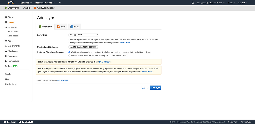The height and width of the screenshot is (124, 255).
Task: Open Learn more link in ELB note
Action: 147,72
